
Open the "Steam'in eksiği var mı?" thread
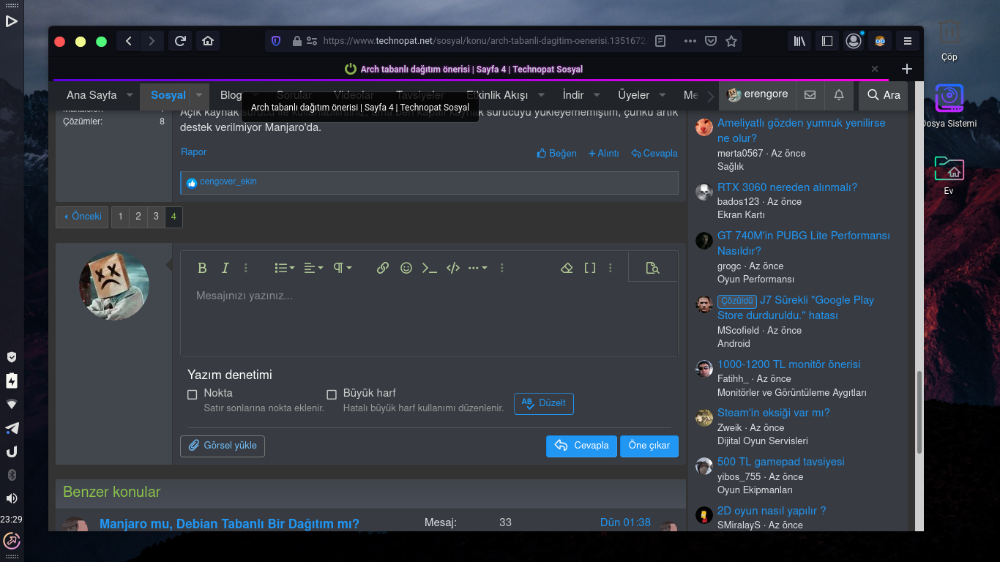click(x=774, y=413)
